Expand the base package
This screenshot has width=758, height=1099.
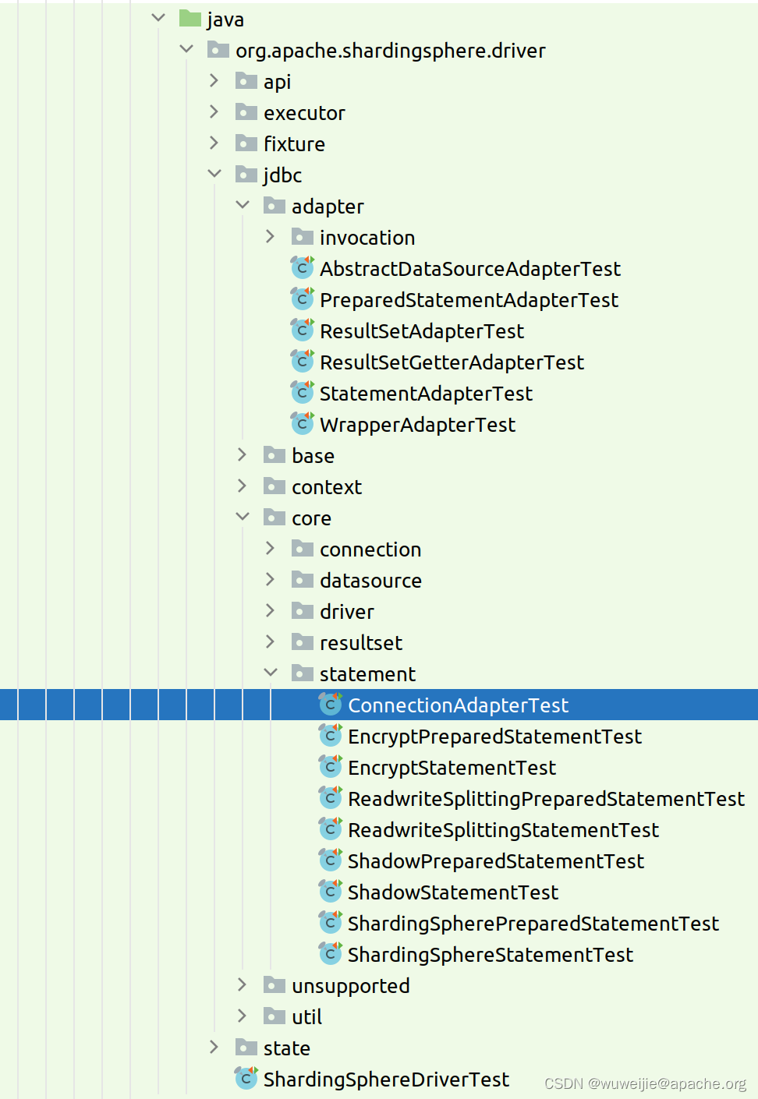tap(243, 454)
